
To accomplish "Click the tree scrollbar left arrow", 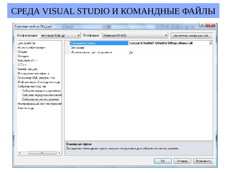I will 20,153.
